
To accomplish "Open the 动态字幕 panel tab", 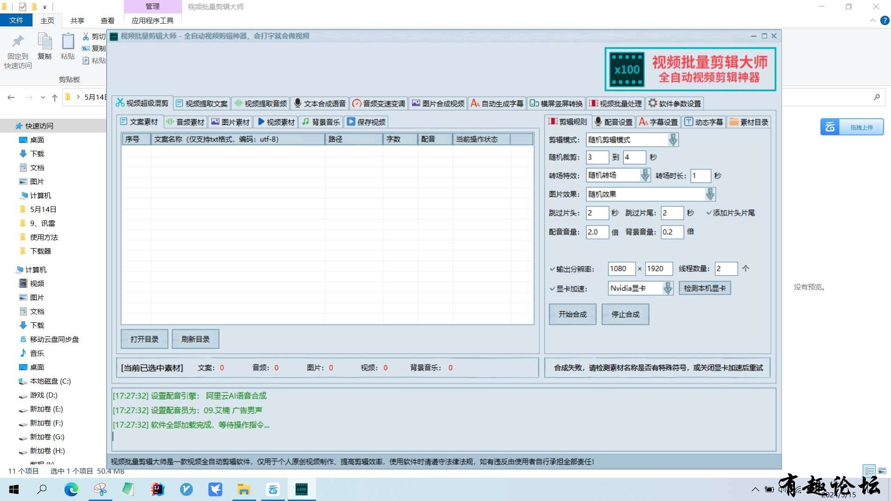I will tap(704, 122).
